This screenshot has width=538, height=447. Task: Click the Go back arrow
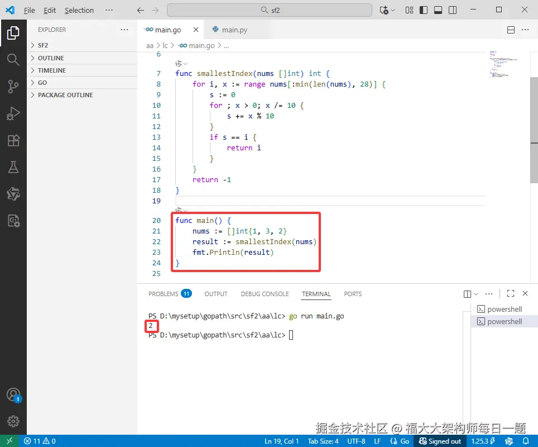tap(140, 10)
